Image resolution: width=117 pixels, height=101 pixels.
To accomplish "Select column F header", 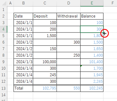I will coord(113,3).
